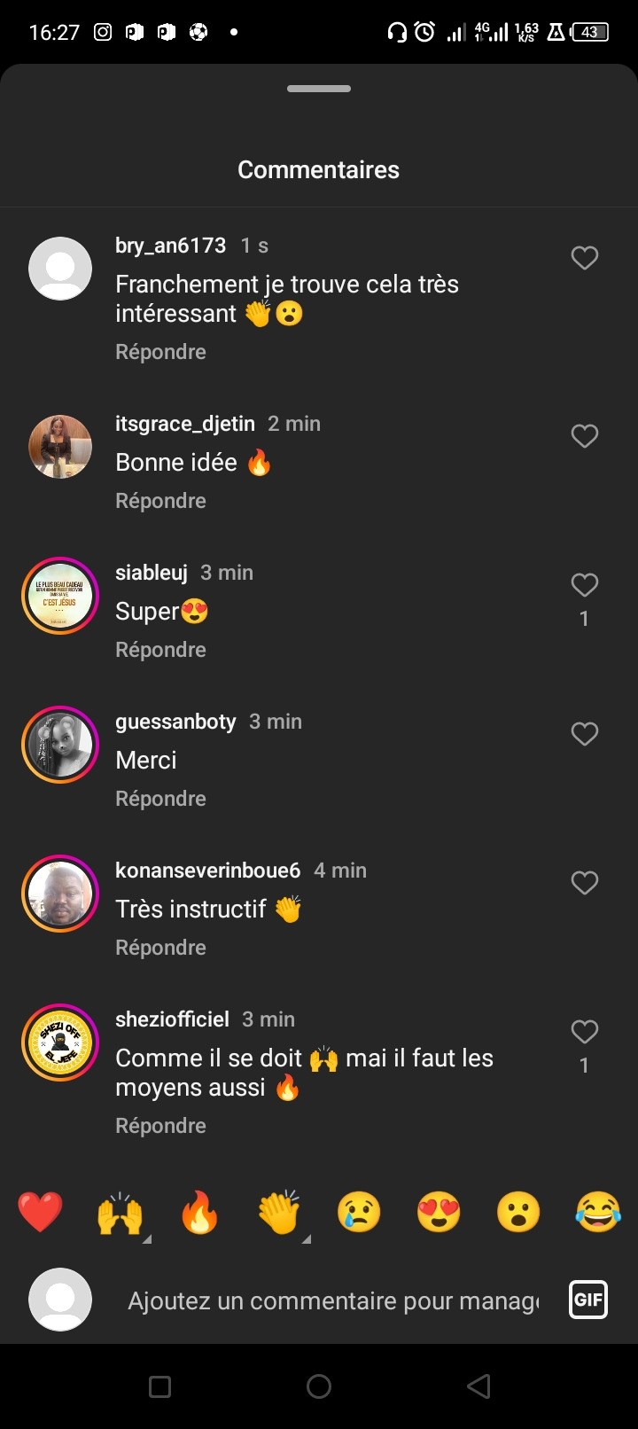Viewport: 638px width, 1429px height.
Task: Add the surprised face emoji reaction
Action: pos(518,1212)
